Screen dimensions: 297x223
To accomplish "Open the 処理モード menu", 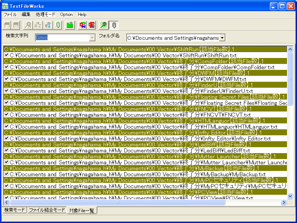I will [45, 14].
